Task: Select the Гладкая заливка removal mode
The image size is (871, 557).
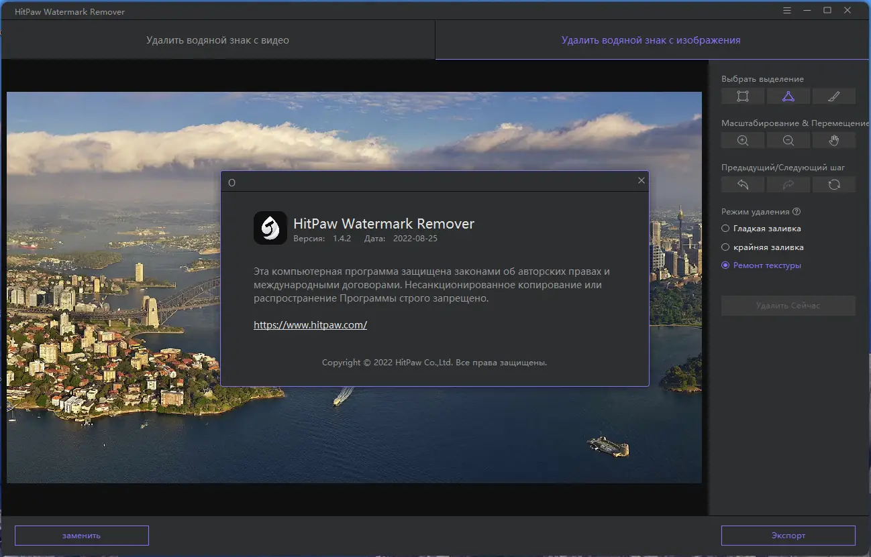Action: click(x=761, y=229)
